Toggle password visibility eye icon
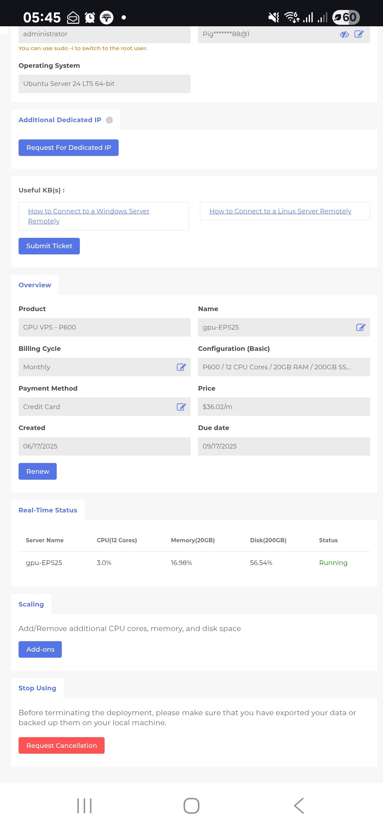The image size is (383, 831). pyautogui.click(x=344, y=34)
